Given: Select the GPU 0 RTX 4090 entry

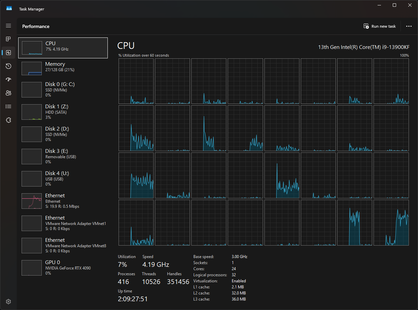Looking at the screenshot, I should [x=63, y=267].
